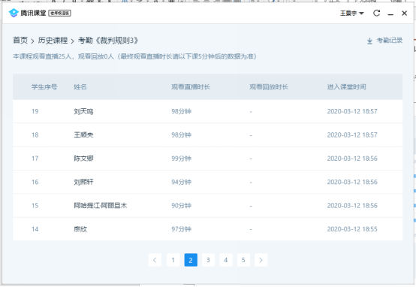
Task: Click student number 19
Action: point(35,111)
